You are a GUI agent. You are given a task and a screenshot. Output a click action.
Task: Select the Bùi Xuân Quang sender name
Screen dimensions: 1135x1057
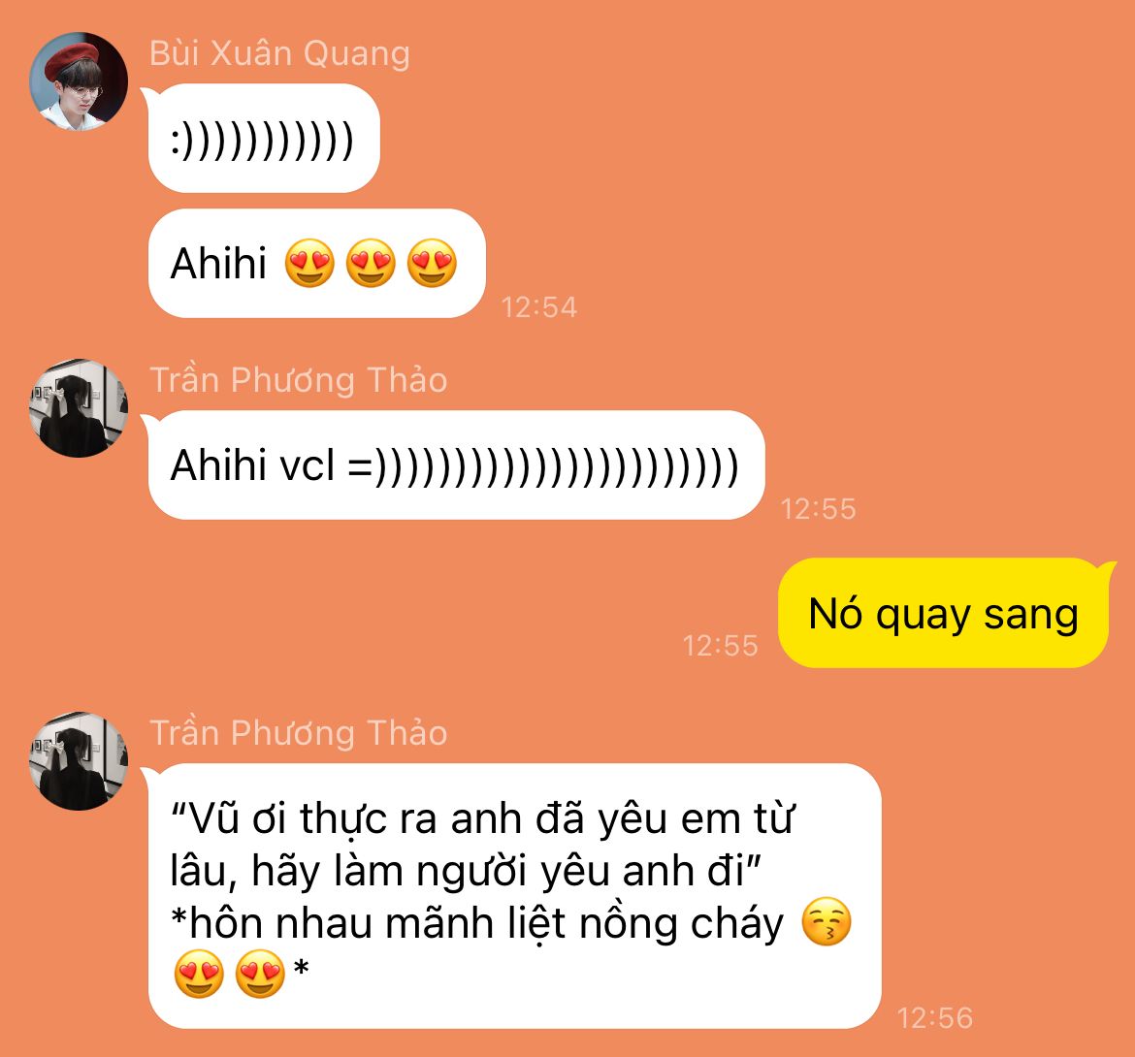pos(279,53)
